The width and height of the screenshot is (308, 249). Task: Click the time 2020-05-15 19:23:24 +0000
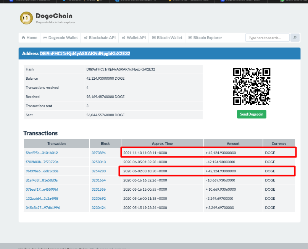click(145, 208)
